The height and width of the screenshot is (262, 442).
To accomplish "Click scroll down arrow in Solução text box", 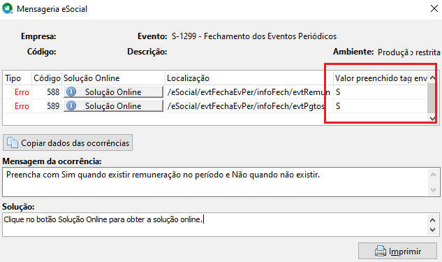I will (433, 230).
